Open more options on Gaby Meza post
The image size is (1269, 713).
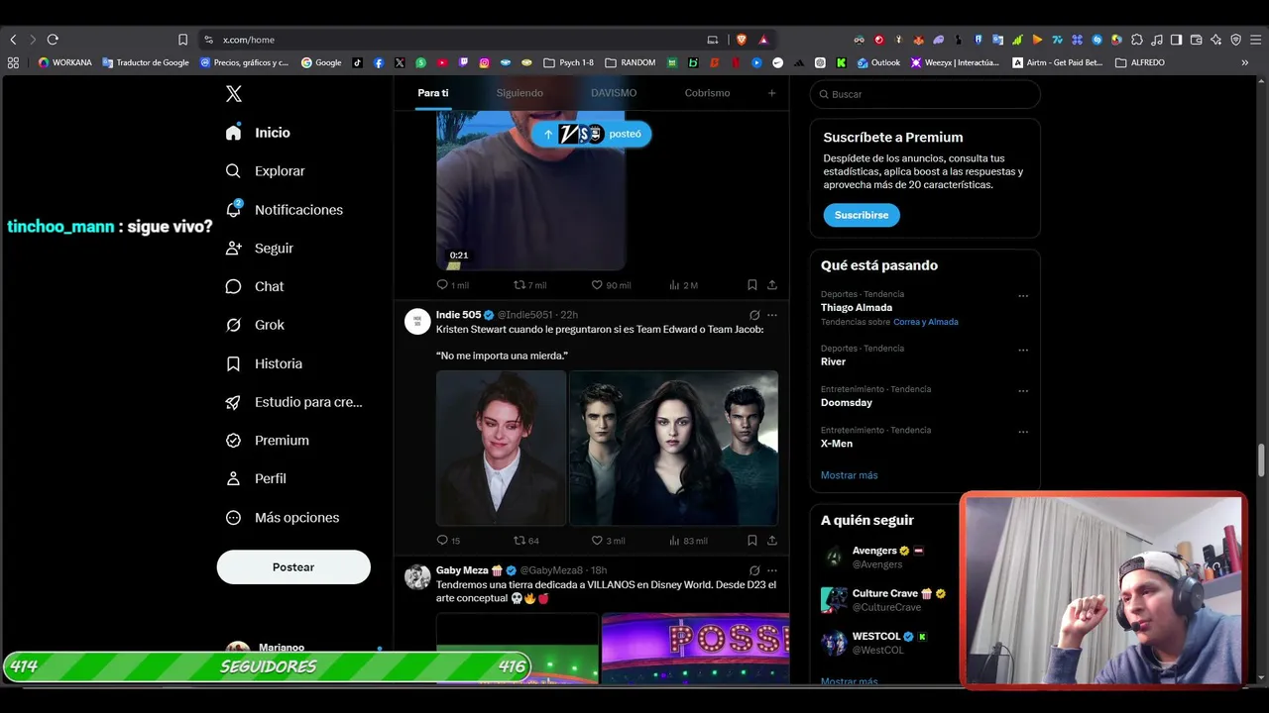pos(772,570)
